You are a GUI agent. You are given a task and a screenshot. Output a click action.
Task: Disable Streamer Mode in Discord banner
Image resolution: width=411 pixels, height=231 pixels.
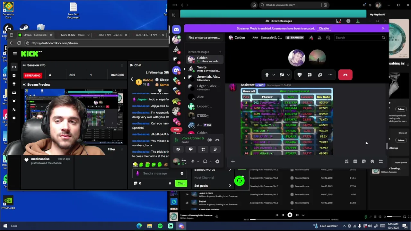(324, 28)
